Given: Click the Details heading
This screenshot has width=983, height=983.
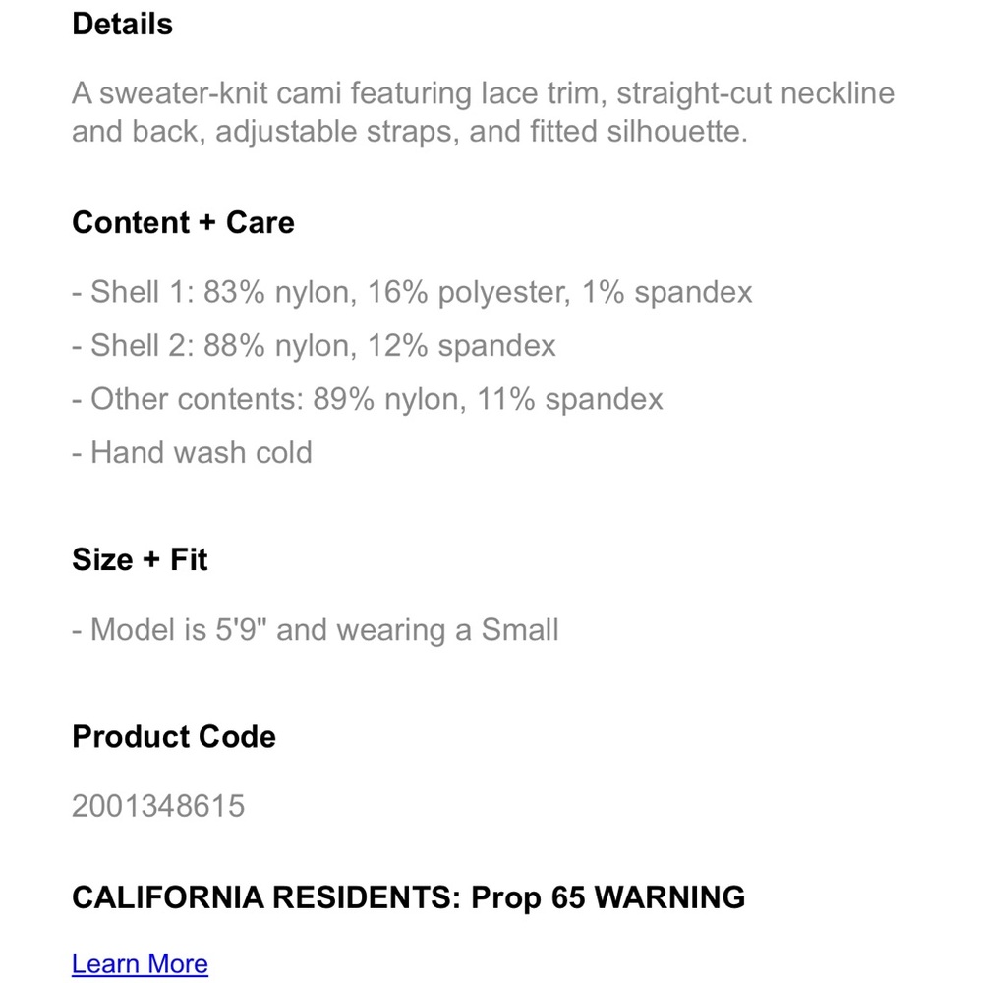Looking at the screenshot, I should click(122, 25).
